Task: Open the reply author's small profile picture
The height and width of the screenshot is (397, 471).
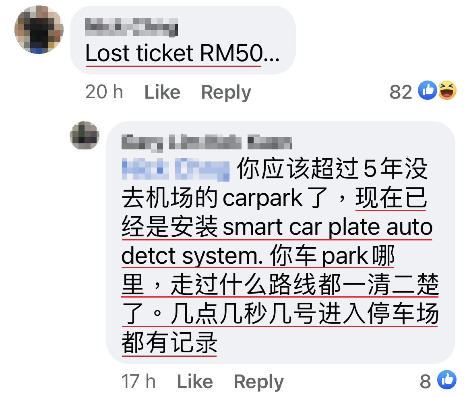Action: (x=85, y=136)
